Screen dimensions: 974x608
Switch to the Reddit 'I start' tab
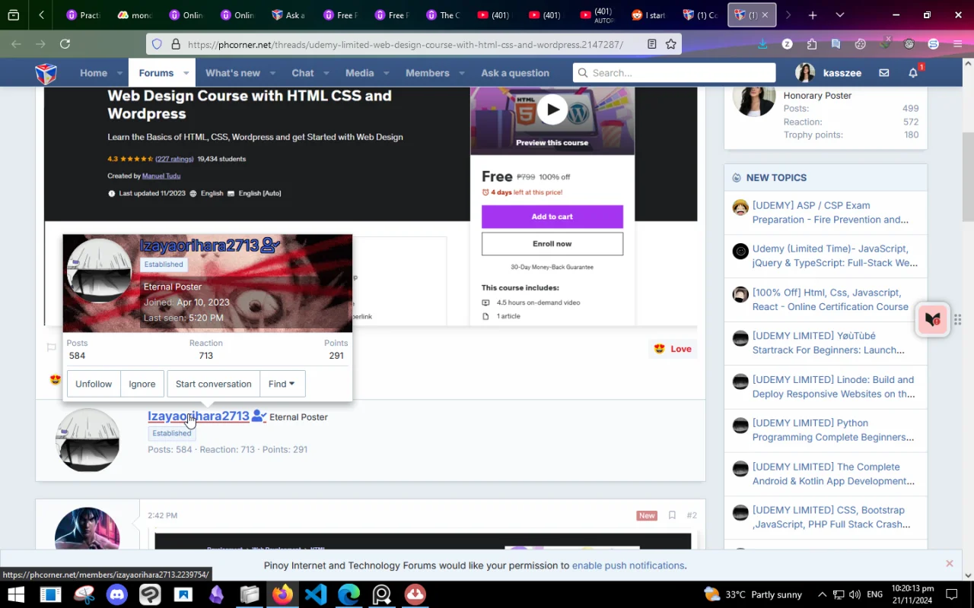click(649, 15)
